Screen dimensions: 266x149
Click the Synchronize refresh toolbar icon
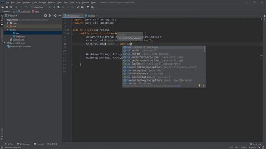(x=11, y=7)
